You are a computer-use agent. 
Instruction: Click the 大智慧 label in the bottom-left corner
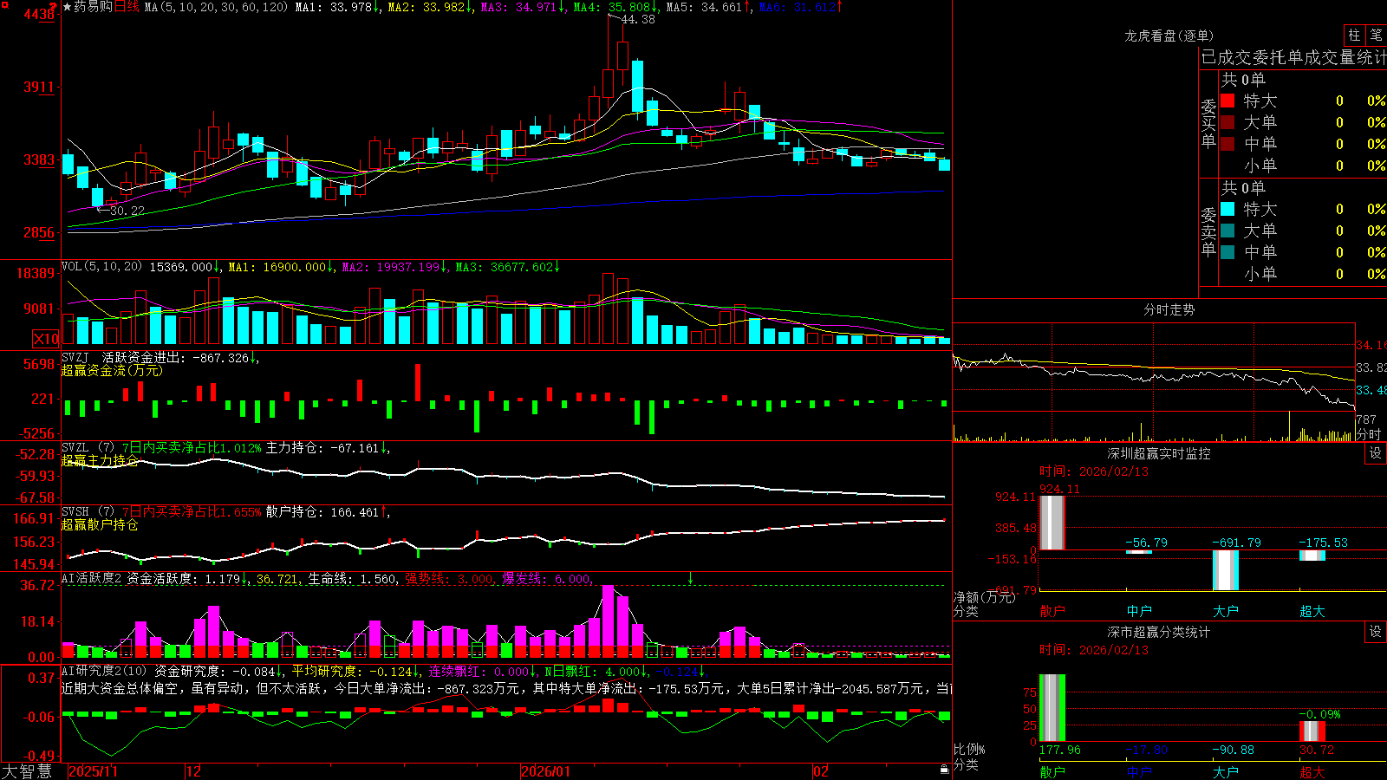tap(27, 770)
